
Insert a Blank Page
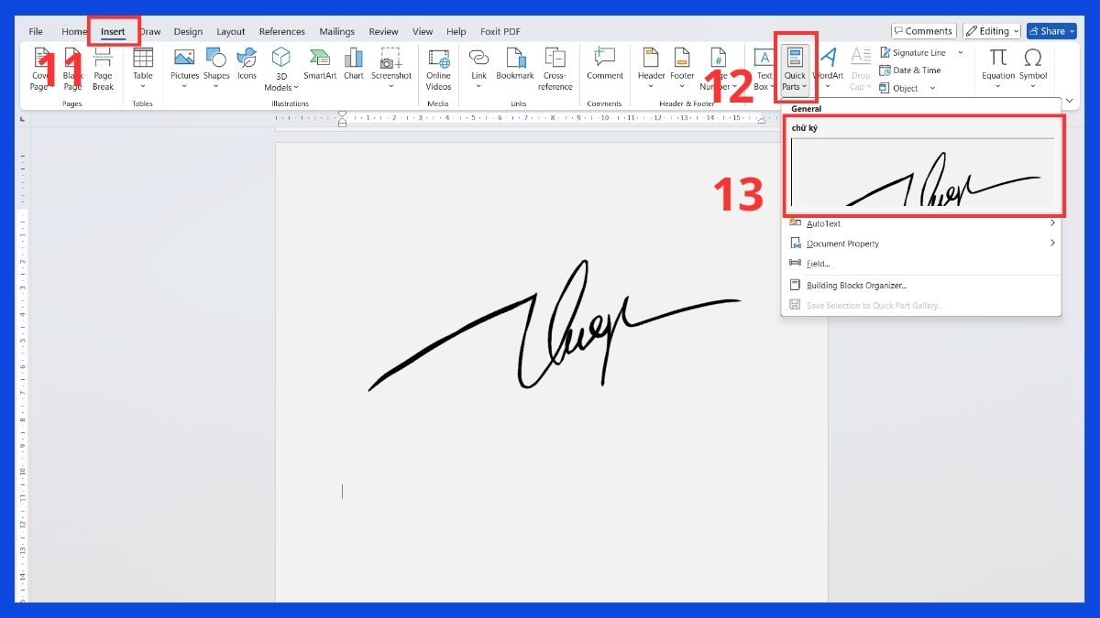click(x=73, y=69)
